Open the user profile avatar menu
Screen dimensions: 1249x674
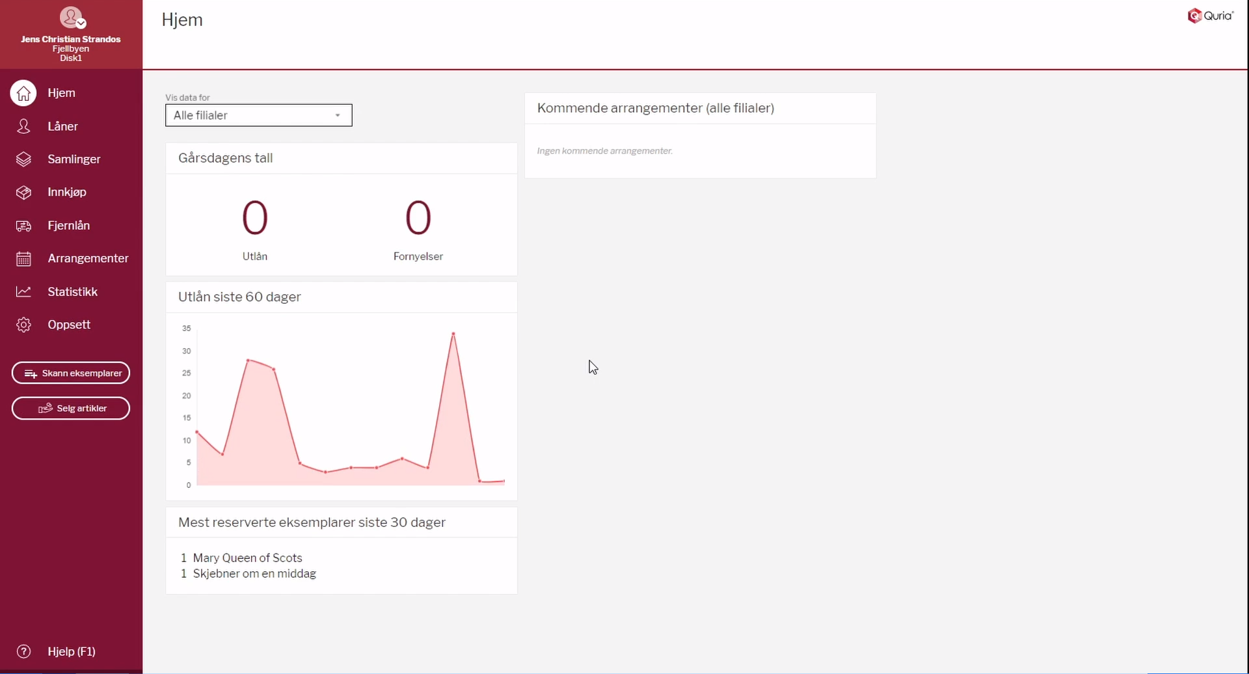tap(71, 18)
